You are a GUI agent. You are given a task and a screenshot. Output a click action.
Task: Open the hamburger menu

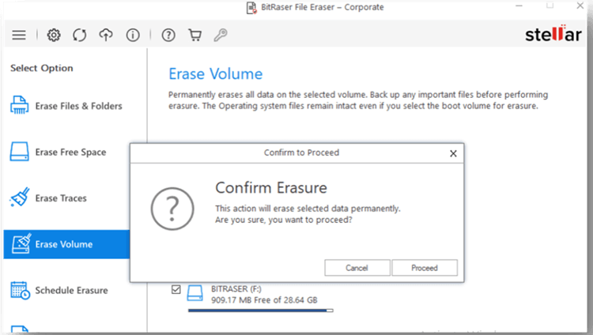[x=19, y=35]
